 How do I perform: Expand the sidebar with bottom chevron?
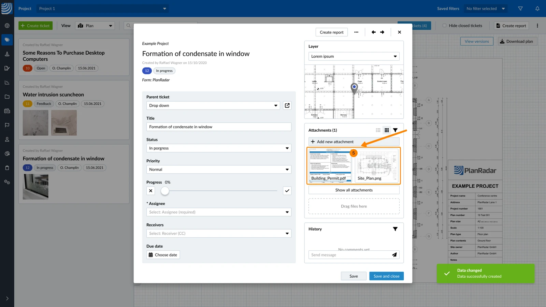tap(7, 298)
